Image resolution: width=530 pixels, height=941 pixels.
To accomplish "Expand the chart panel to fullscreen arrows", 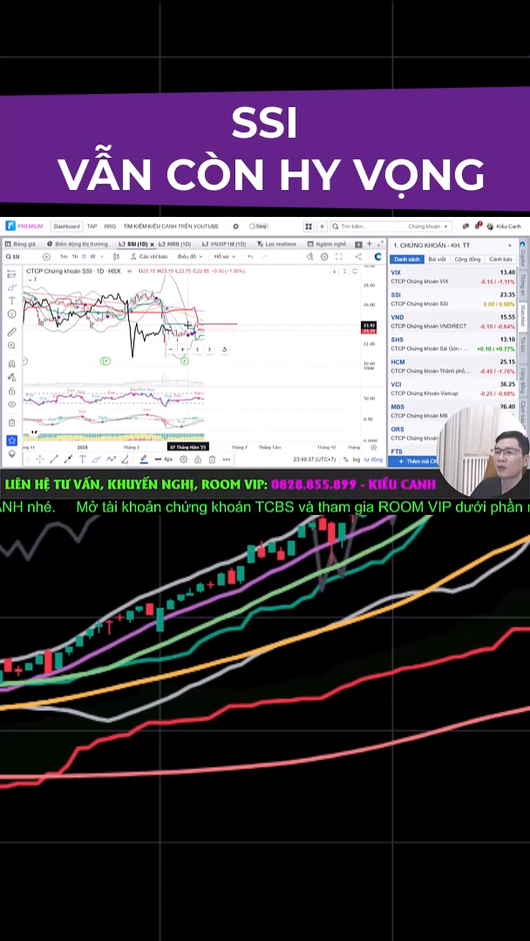I will 379,244.
